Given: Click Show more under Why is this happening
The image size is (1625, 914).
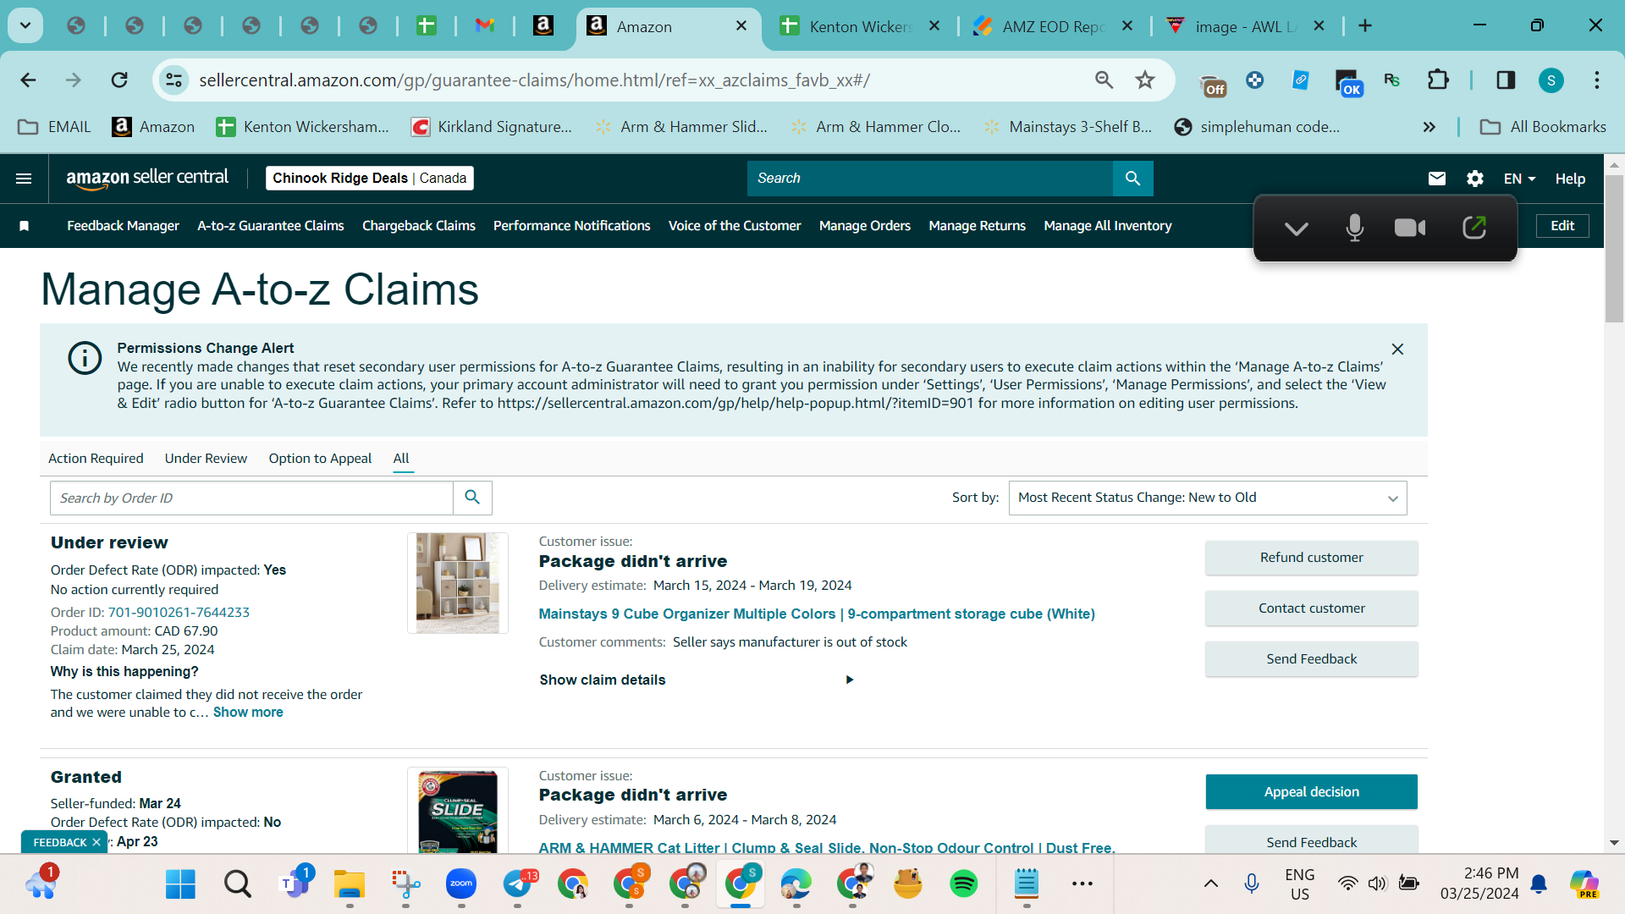Looking at the screenshot, I should pos(248,713).
